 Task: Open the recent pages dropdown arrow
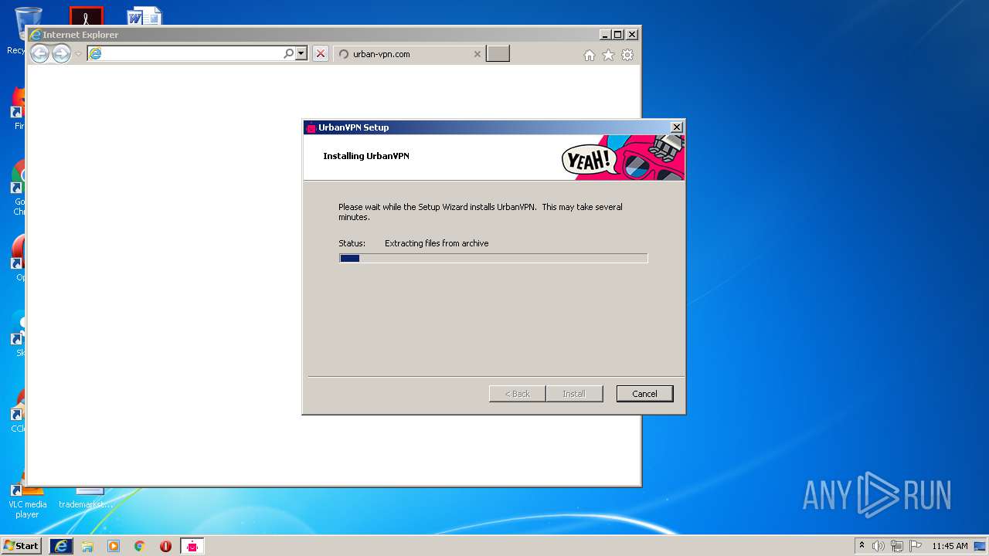coord(78,54)
